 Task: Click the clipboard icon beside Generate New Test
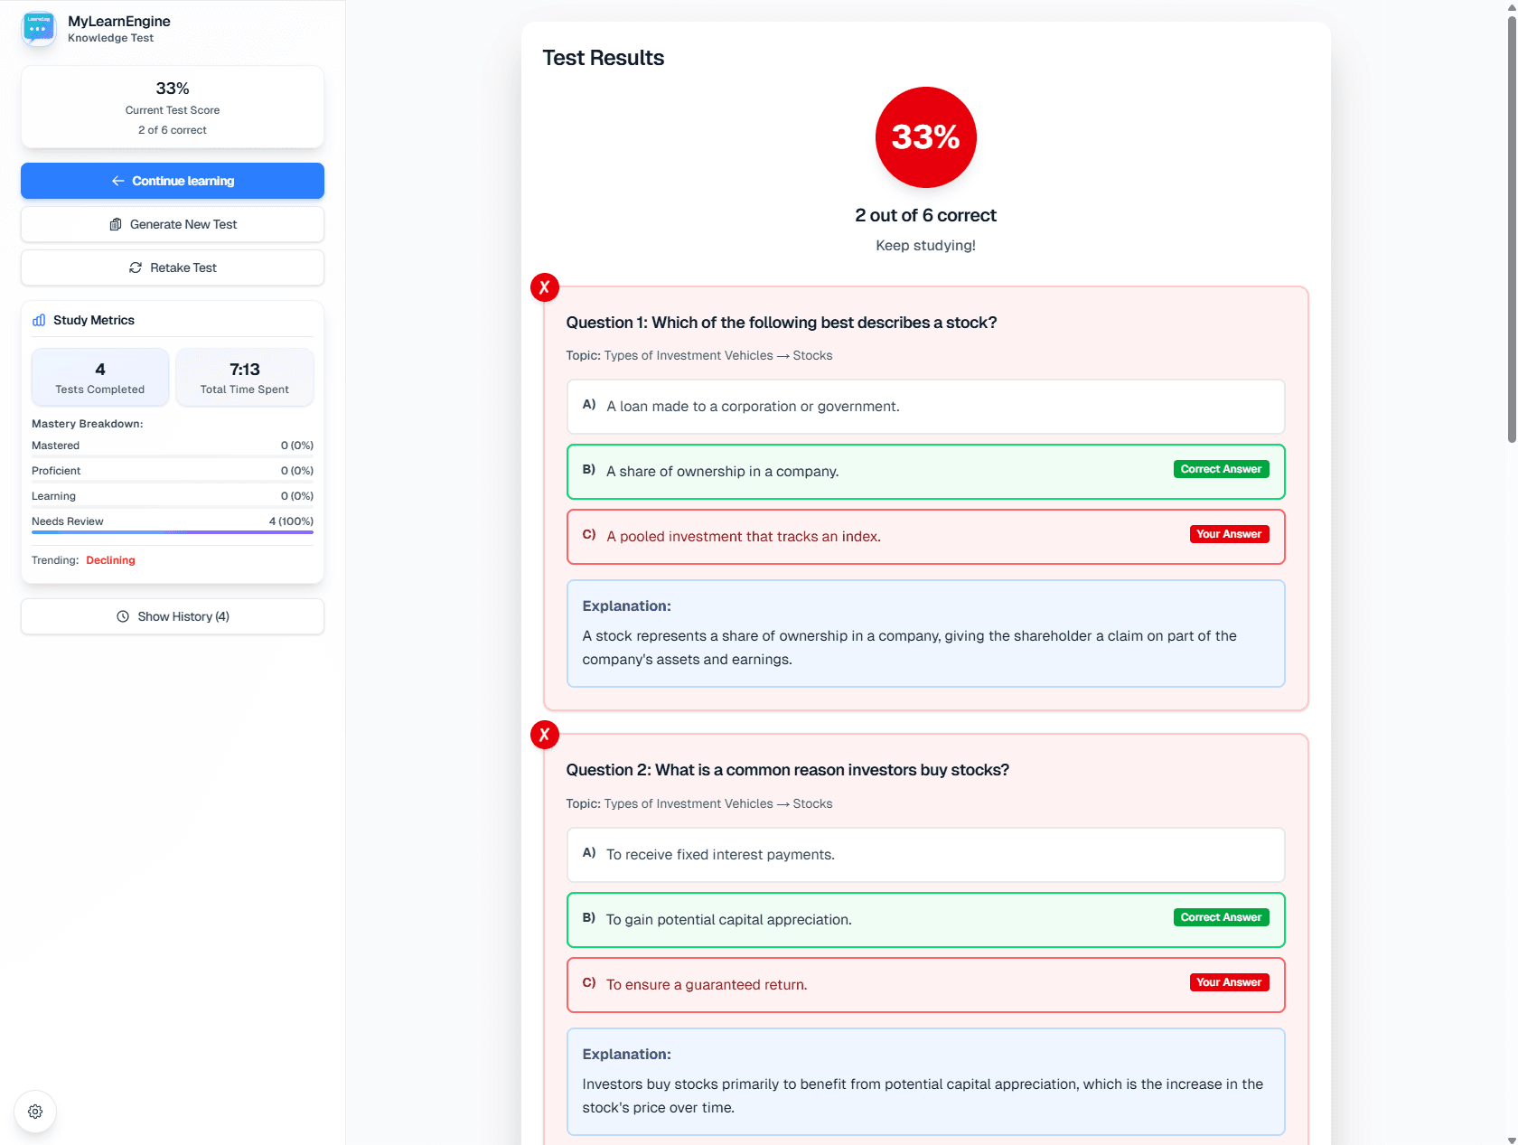(x=116, y=224)
